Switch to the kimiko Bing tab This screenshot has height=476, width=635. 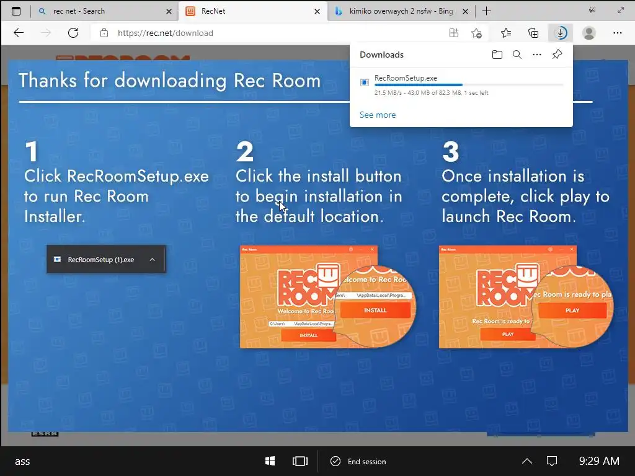pos(401,11)
